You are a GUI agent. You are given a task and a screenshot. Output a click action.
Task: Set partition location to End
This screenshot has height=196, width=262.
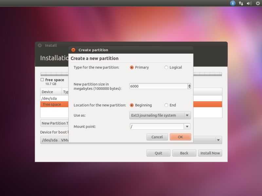[166, 105]
